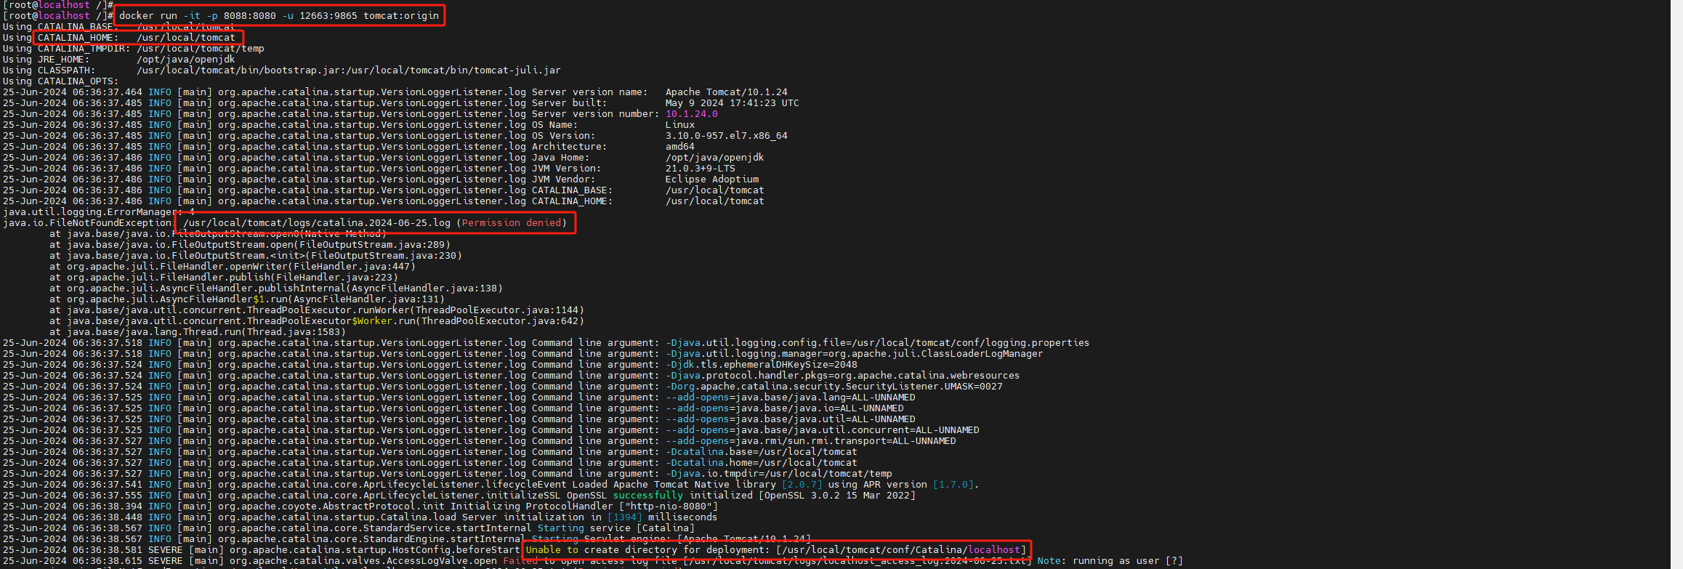Image resolution: width=1683 pixels, height=569 pixels.
Task: Click the 'May 9 2024 17:41:23 UTC' build date
Action: click(x=732, y=102)
